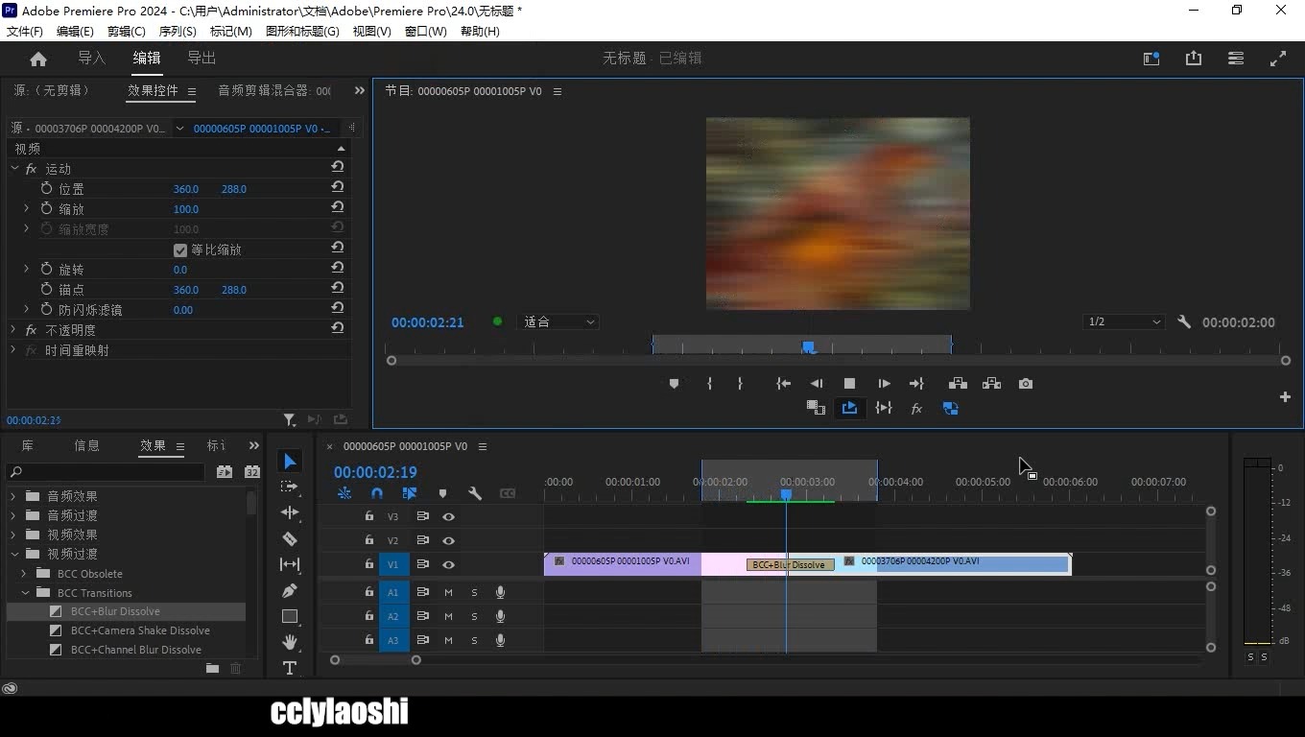
Task: Collapse the BCC Transitions folder
Action: (x=25, y=593)
